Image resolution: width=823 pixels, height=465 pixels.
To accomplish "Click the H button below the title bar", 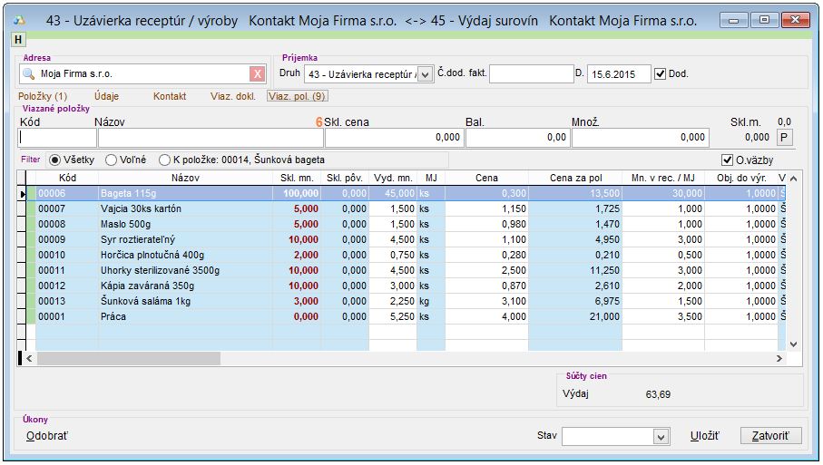I will [x=18, y=39].
